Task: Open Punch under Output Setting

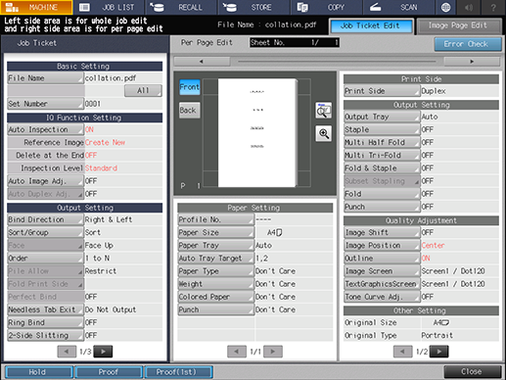Action: pos(382,207)
